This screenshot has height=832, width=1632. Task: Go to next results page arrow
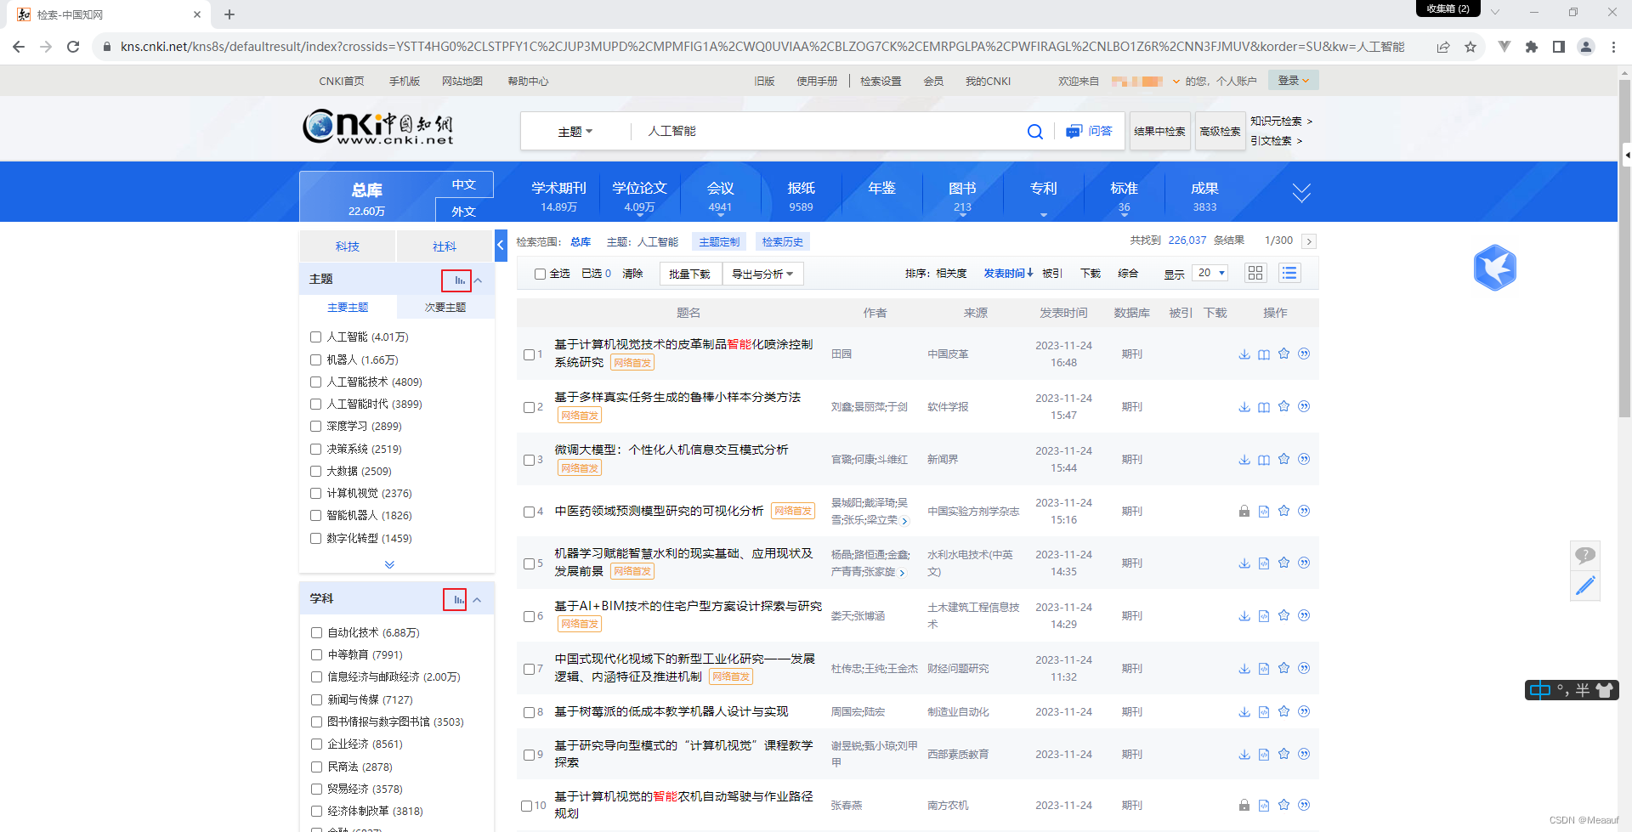[1309, 241]
